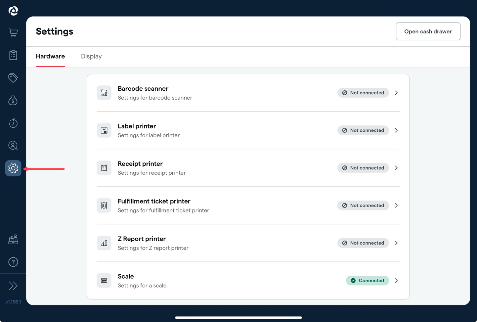The height and width of the screenshot is (322, 477).
Task: Open the money bag cash management icon
Action: click(x=13, y=100)
